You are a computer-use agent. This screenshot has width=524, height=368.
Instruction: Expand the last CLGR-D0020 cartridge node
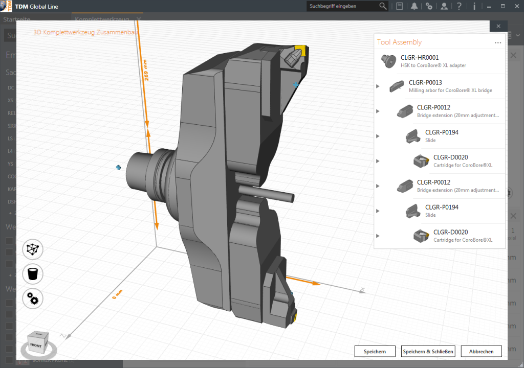pos(378,236)
